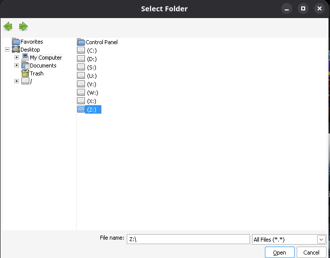Click the My Computer icon in tree

(25, 58)
